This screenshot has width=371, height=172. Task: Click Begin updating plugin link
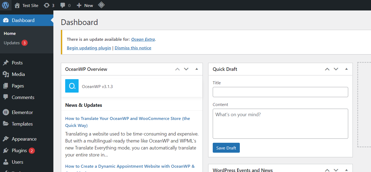point(89,48)
